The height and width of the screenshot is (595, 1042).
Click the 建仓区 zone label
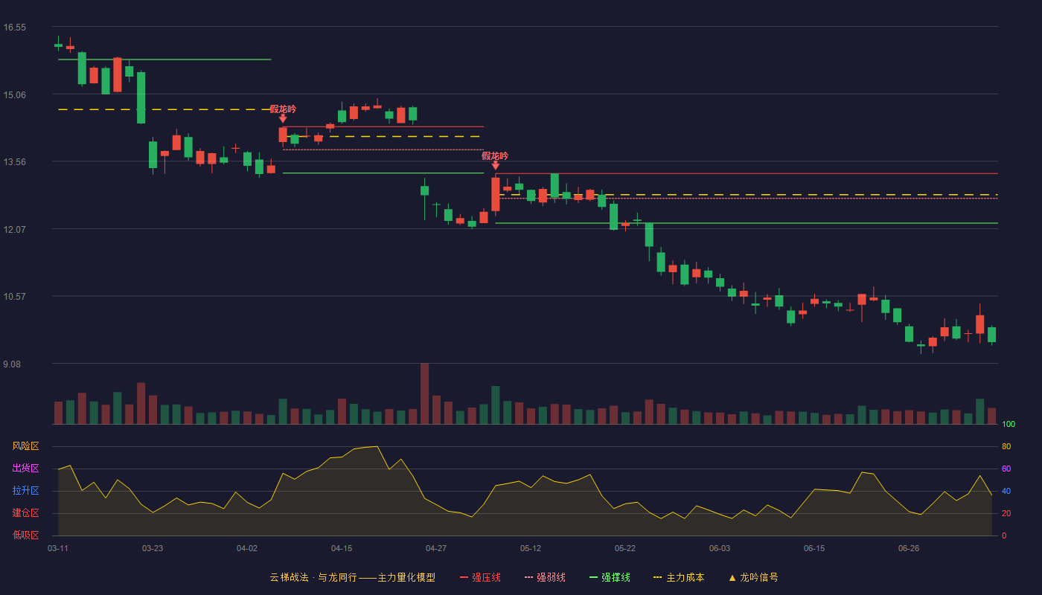[25, 513]
